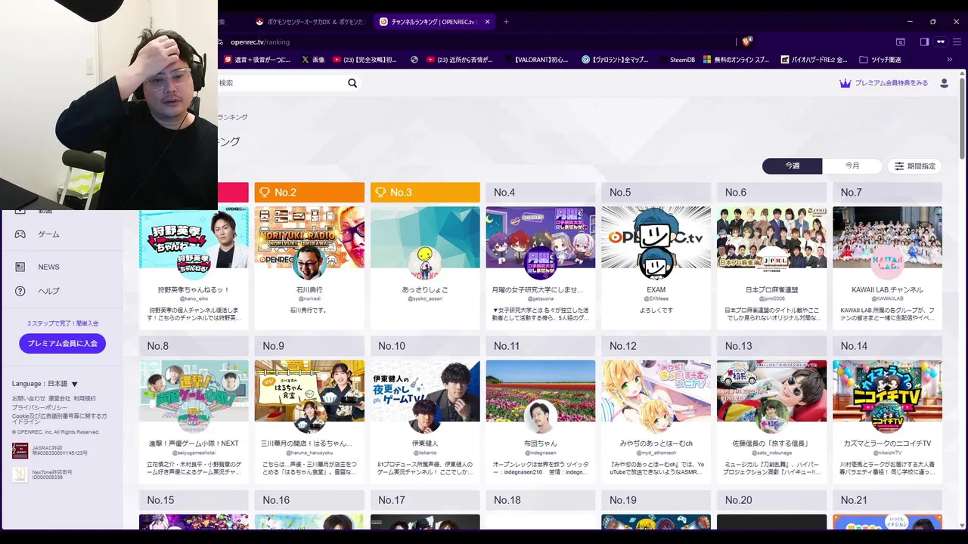Open No.14 ニコイチTV thumbnail
The width and height of the screenshot is (968, 544).
point(888,391)
